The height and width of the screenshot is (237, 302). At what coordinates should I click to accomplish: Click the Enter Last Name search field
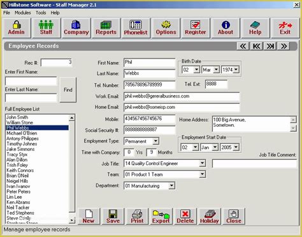tap(31, 97)
